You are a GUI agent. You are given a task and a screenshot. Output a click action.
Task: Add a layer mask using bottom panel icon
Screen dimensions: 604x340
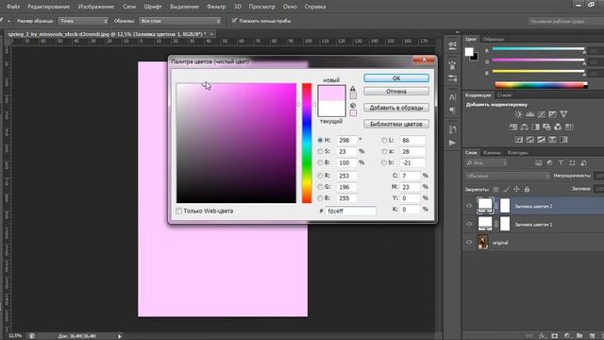click(x=555, y=336)
